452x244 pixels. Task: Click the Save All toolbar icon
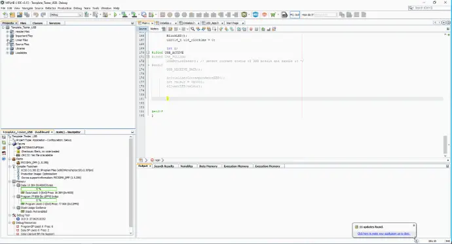tap(27, 14)
